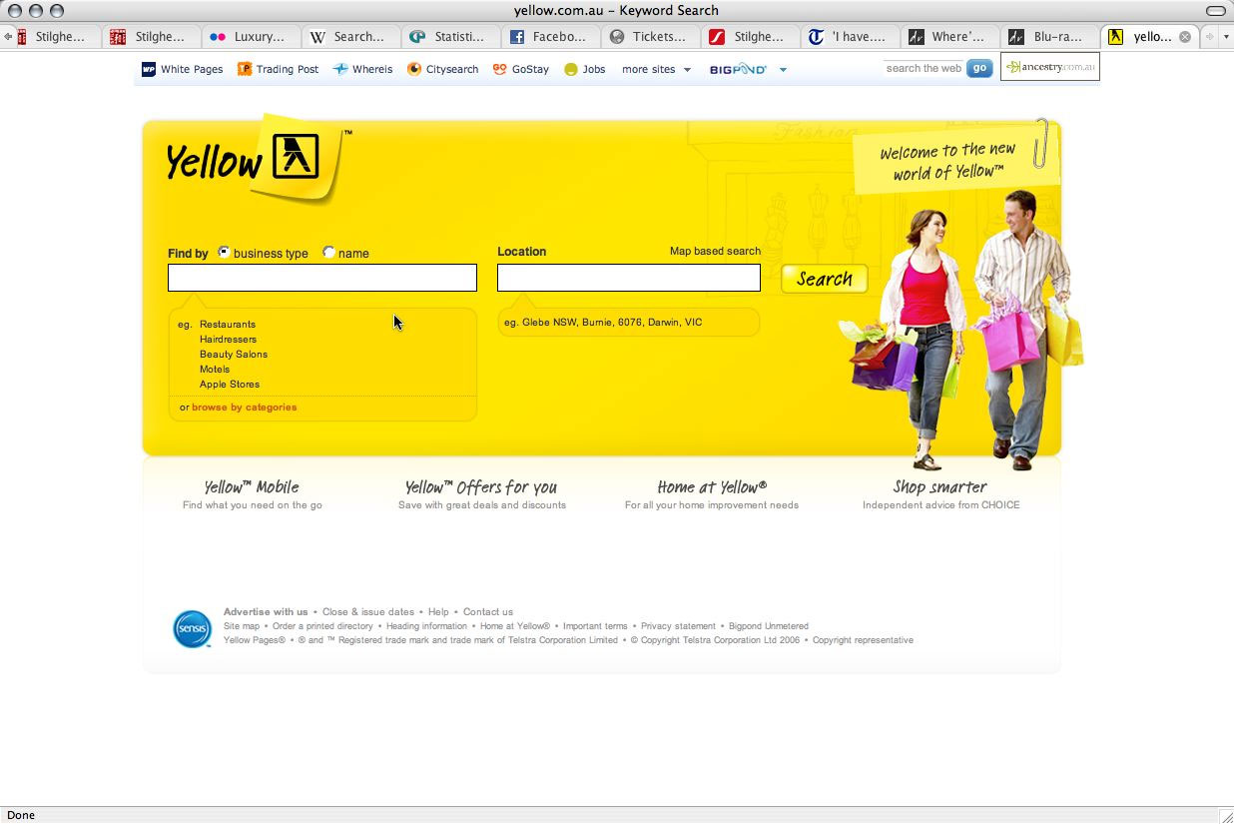The width and height of the screenshot is (1234, 824).
Task: Switch to the Flickr 'Luxury...' tab
Action: pos(252,37)
